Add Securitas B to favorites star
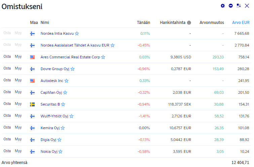The image size is (254, 167). [x=63, y=104]
